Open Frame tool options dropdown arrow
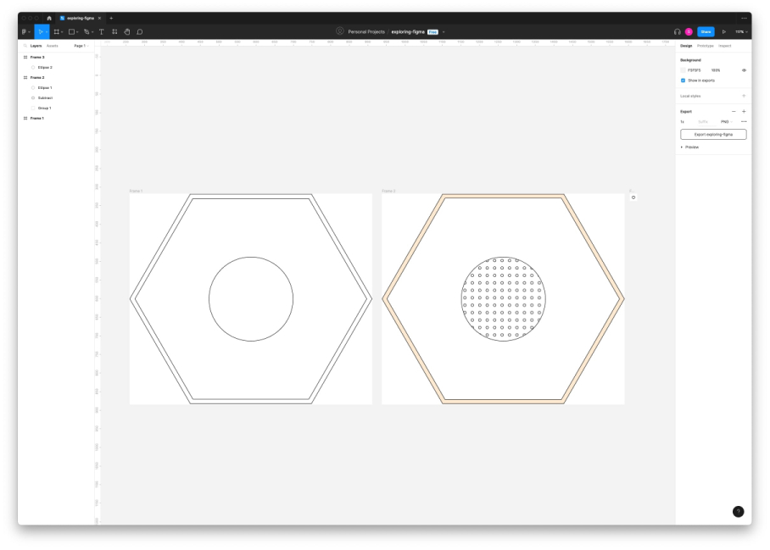This screenshot has width=770, height=550. 62,32
